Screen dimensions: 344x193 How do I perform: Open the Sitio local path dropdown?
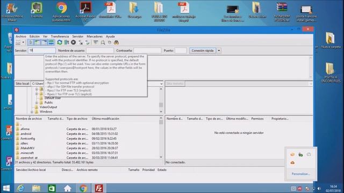click(x=161, y=84)
